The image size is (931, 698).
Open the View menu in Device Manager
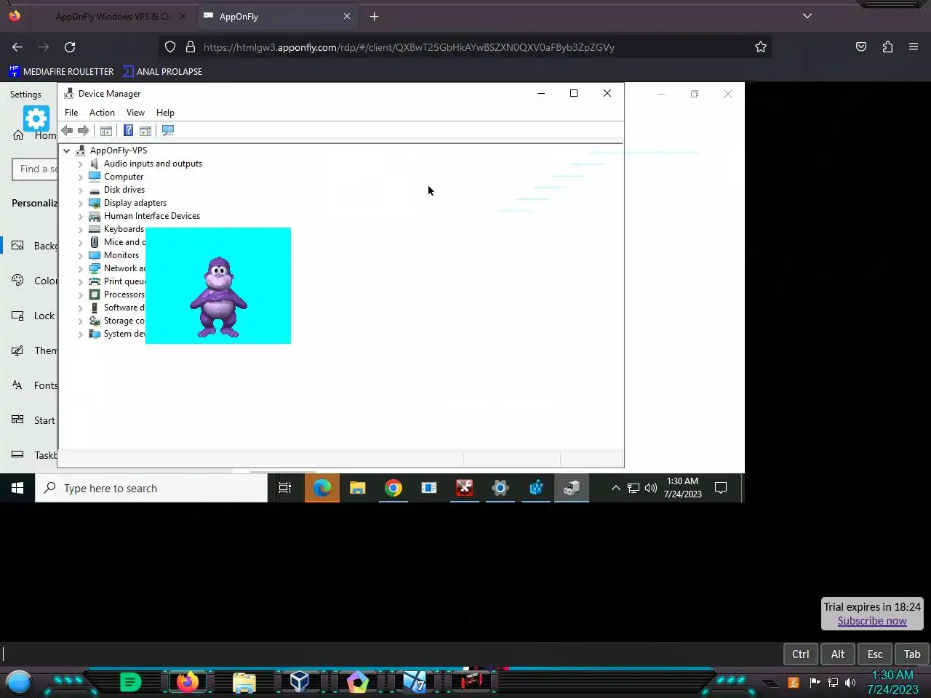[135, 113]
